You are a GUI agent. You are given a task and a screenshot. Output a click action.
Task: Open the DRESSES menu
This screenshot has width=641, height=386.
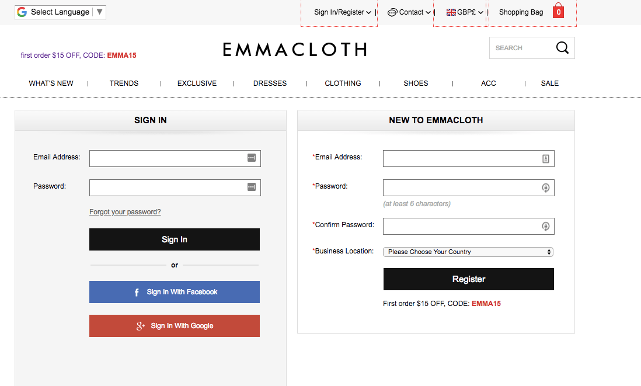(270, 84)
